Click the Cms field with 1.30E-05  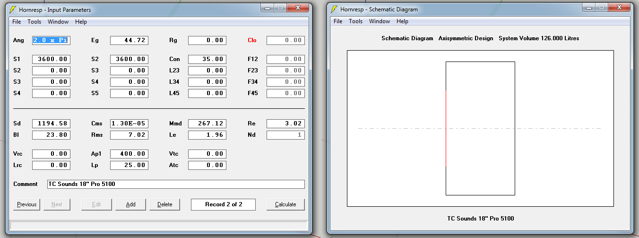129,123
